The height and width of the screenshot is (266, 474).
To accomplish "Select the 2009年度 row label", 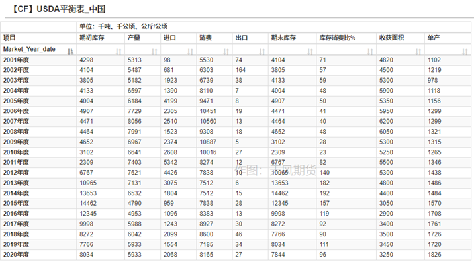I will (x=16, y=142).
